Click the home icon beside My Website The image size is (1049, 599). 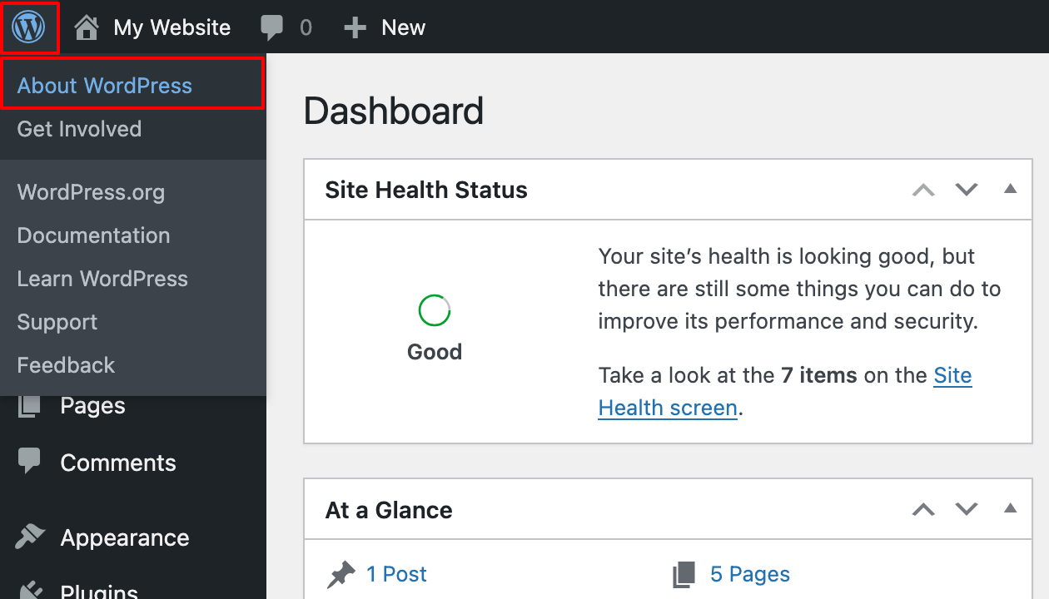point(87,27)
